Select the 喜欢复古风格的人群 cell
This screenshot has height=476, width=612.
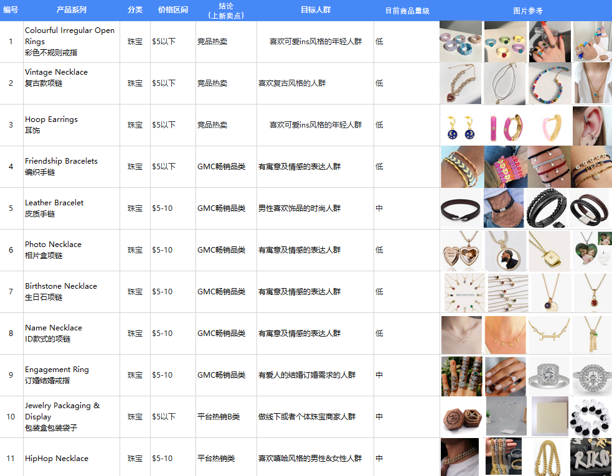point(316,83)
